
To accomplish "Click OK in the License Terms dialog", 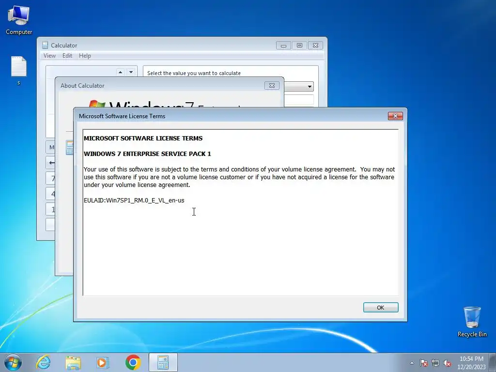I will click(x=381, y=307).
